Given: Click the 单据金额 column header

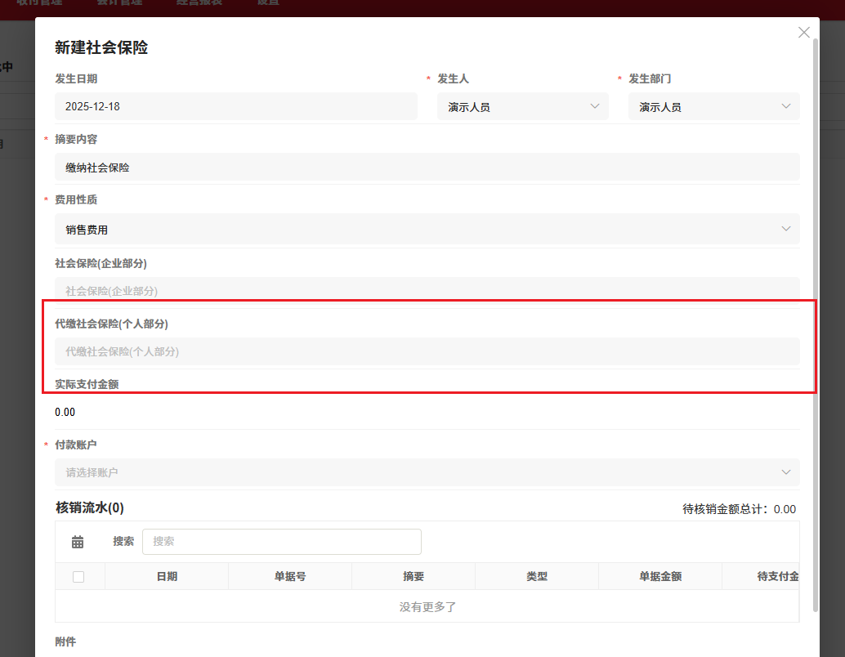Looking at the screenshot, I should tap(660, 577).
